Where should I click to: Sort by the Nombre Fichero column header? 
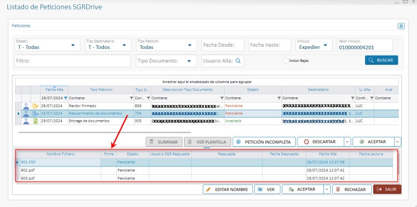(61, 154)
